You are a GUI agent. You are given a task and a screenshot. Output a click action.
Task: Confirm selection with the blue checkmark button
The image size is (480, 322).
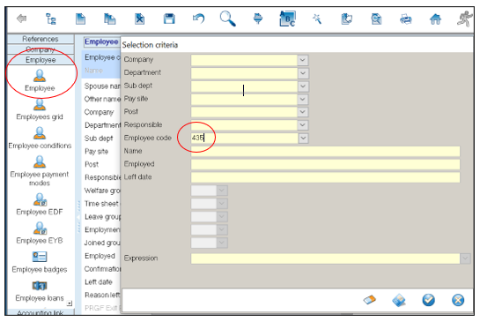pos(428,300)
